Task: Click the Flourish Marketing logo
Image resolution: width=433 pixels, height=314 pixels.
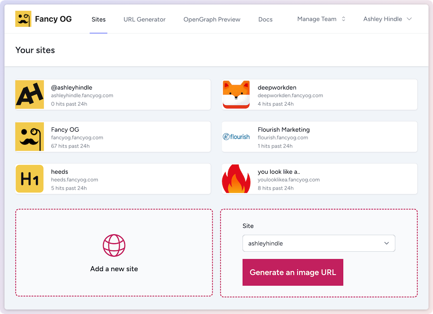Action: coord(236,137)
